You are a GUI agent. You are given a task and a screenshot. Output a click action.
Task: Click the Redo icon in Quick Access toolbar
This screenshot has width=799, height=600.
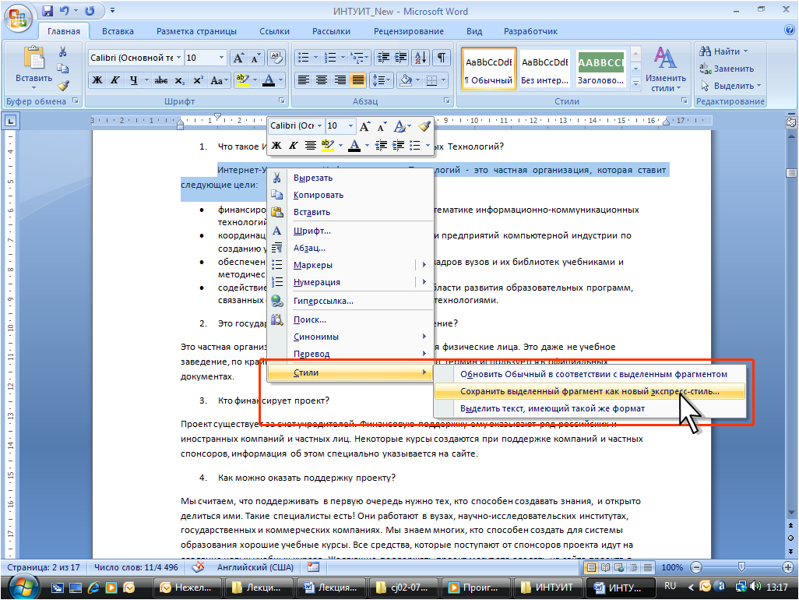pos(90,11)
